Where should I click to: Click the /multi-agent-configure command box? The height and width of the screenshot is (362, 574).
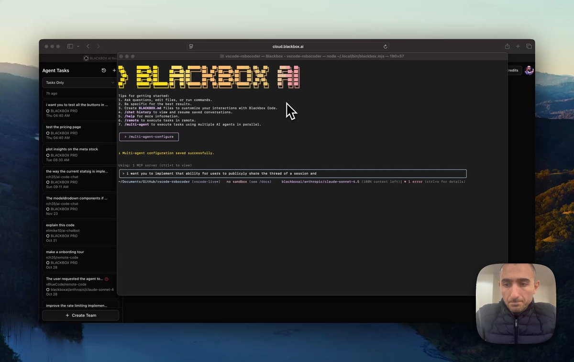pos(149,136)
